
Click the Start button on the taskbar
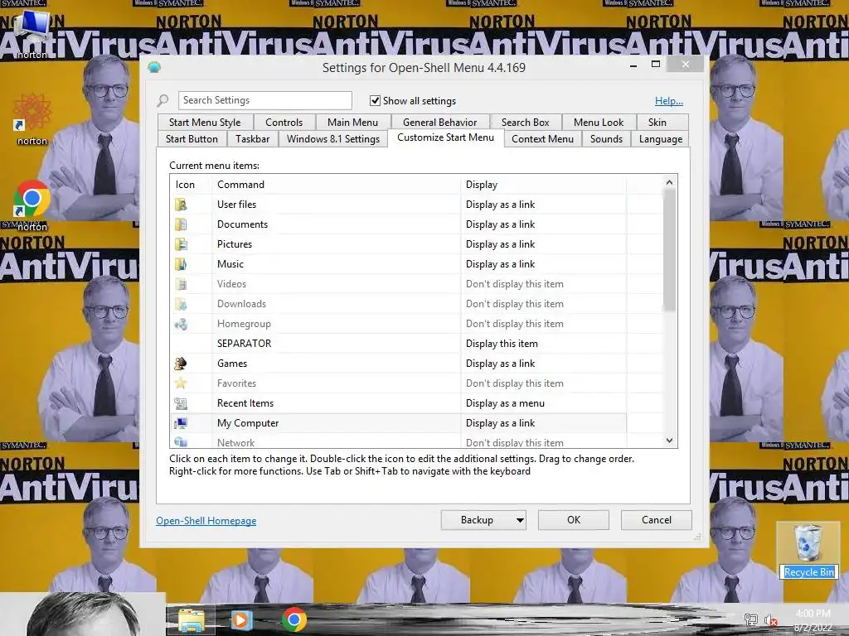[83, 614]
